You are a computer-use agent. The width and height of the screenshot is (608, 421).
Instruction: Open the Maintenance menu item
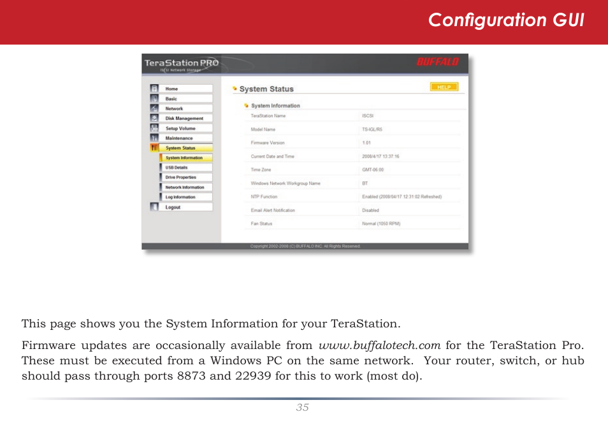point(185,138)
